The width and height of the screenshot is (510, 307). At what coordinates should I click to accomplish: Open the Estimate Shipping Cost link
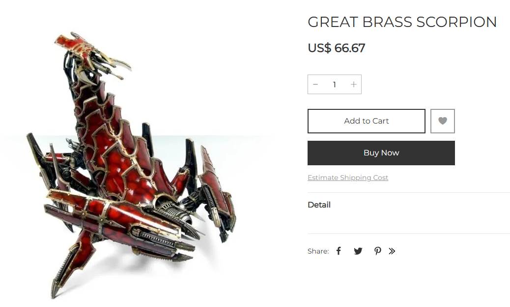coord(348,178)
